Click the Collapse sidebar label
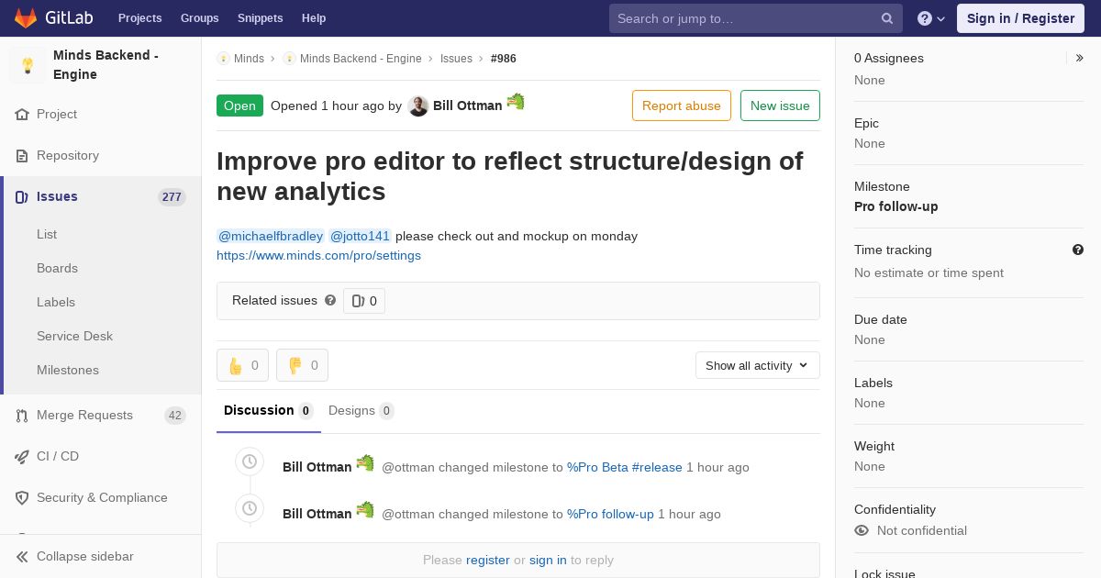 [x=85, y=557]
